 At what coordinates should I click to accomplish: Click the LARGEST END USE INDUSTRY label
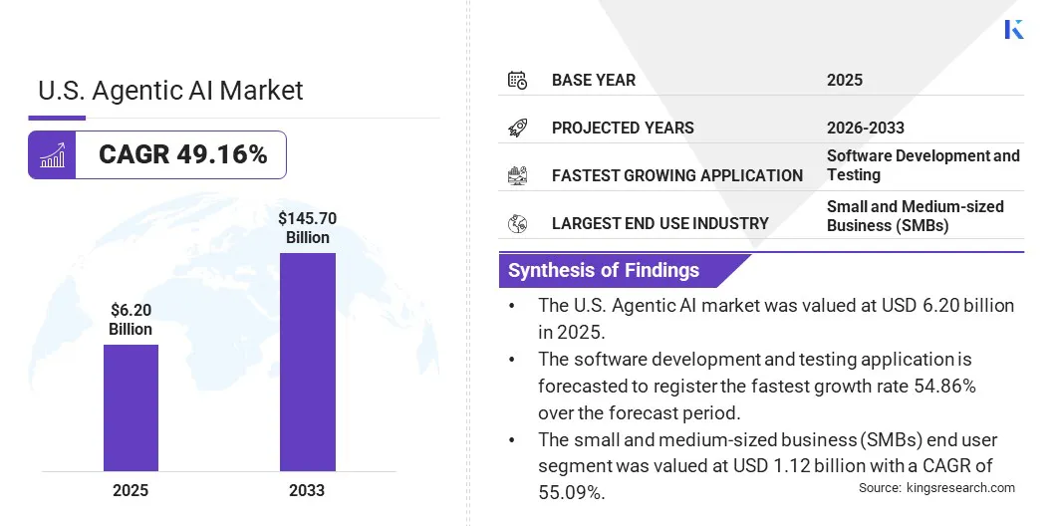click(x=660, y=223)
